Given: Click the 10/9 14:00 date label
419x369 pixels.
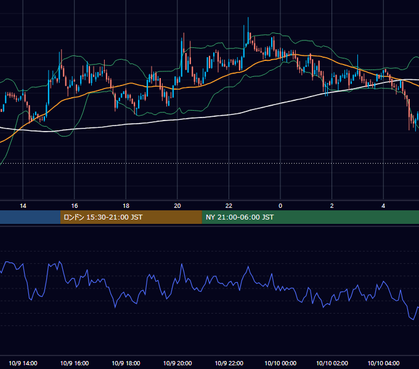Looking at the screenshot, I should pos(23,363).
